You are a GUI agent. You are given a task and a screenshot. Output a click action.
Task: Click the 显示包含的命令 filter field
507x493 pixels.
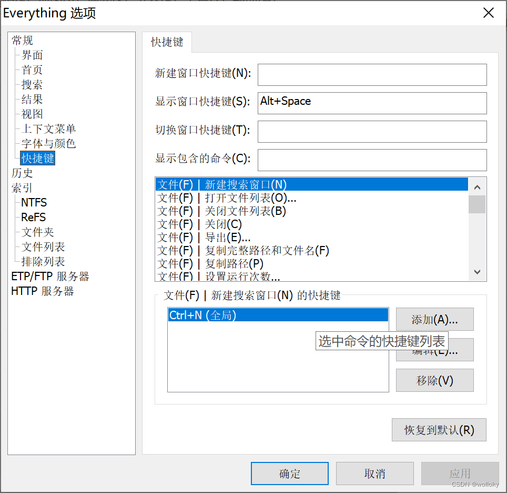click(x=372, y=160)
